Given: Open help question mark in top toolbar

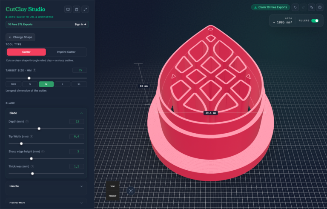Looking at the screenshot, I should (x=320, y=7).
